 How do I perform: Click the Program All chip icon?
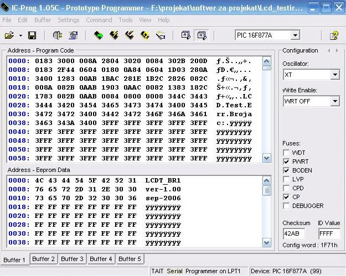114,35
